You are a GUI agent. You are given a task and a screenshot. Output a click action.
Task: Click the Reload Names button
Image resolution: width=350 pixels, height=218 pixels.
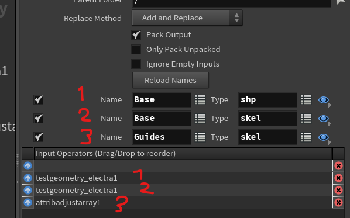point(170,80)
